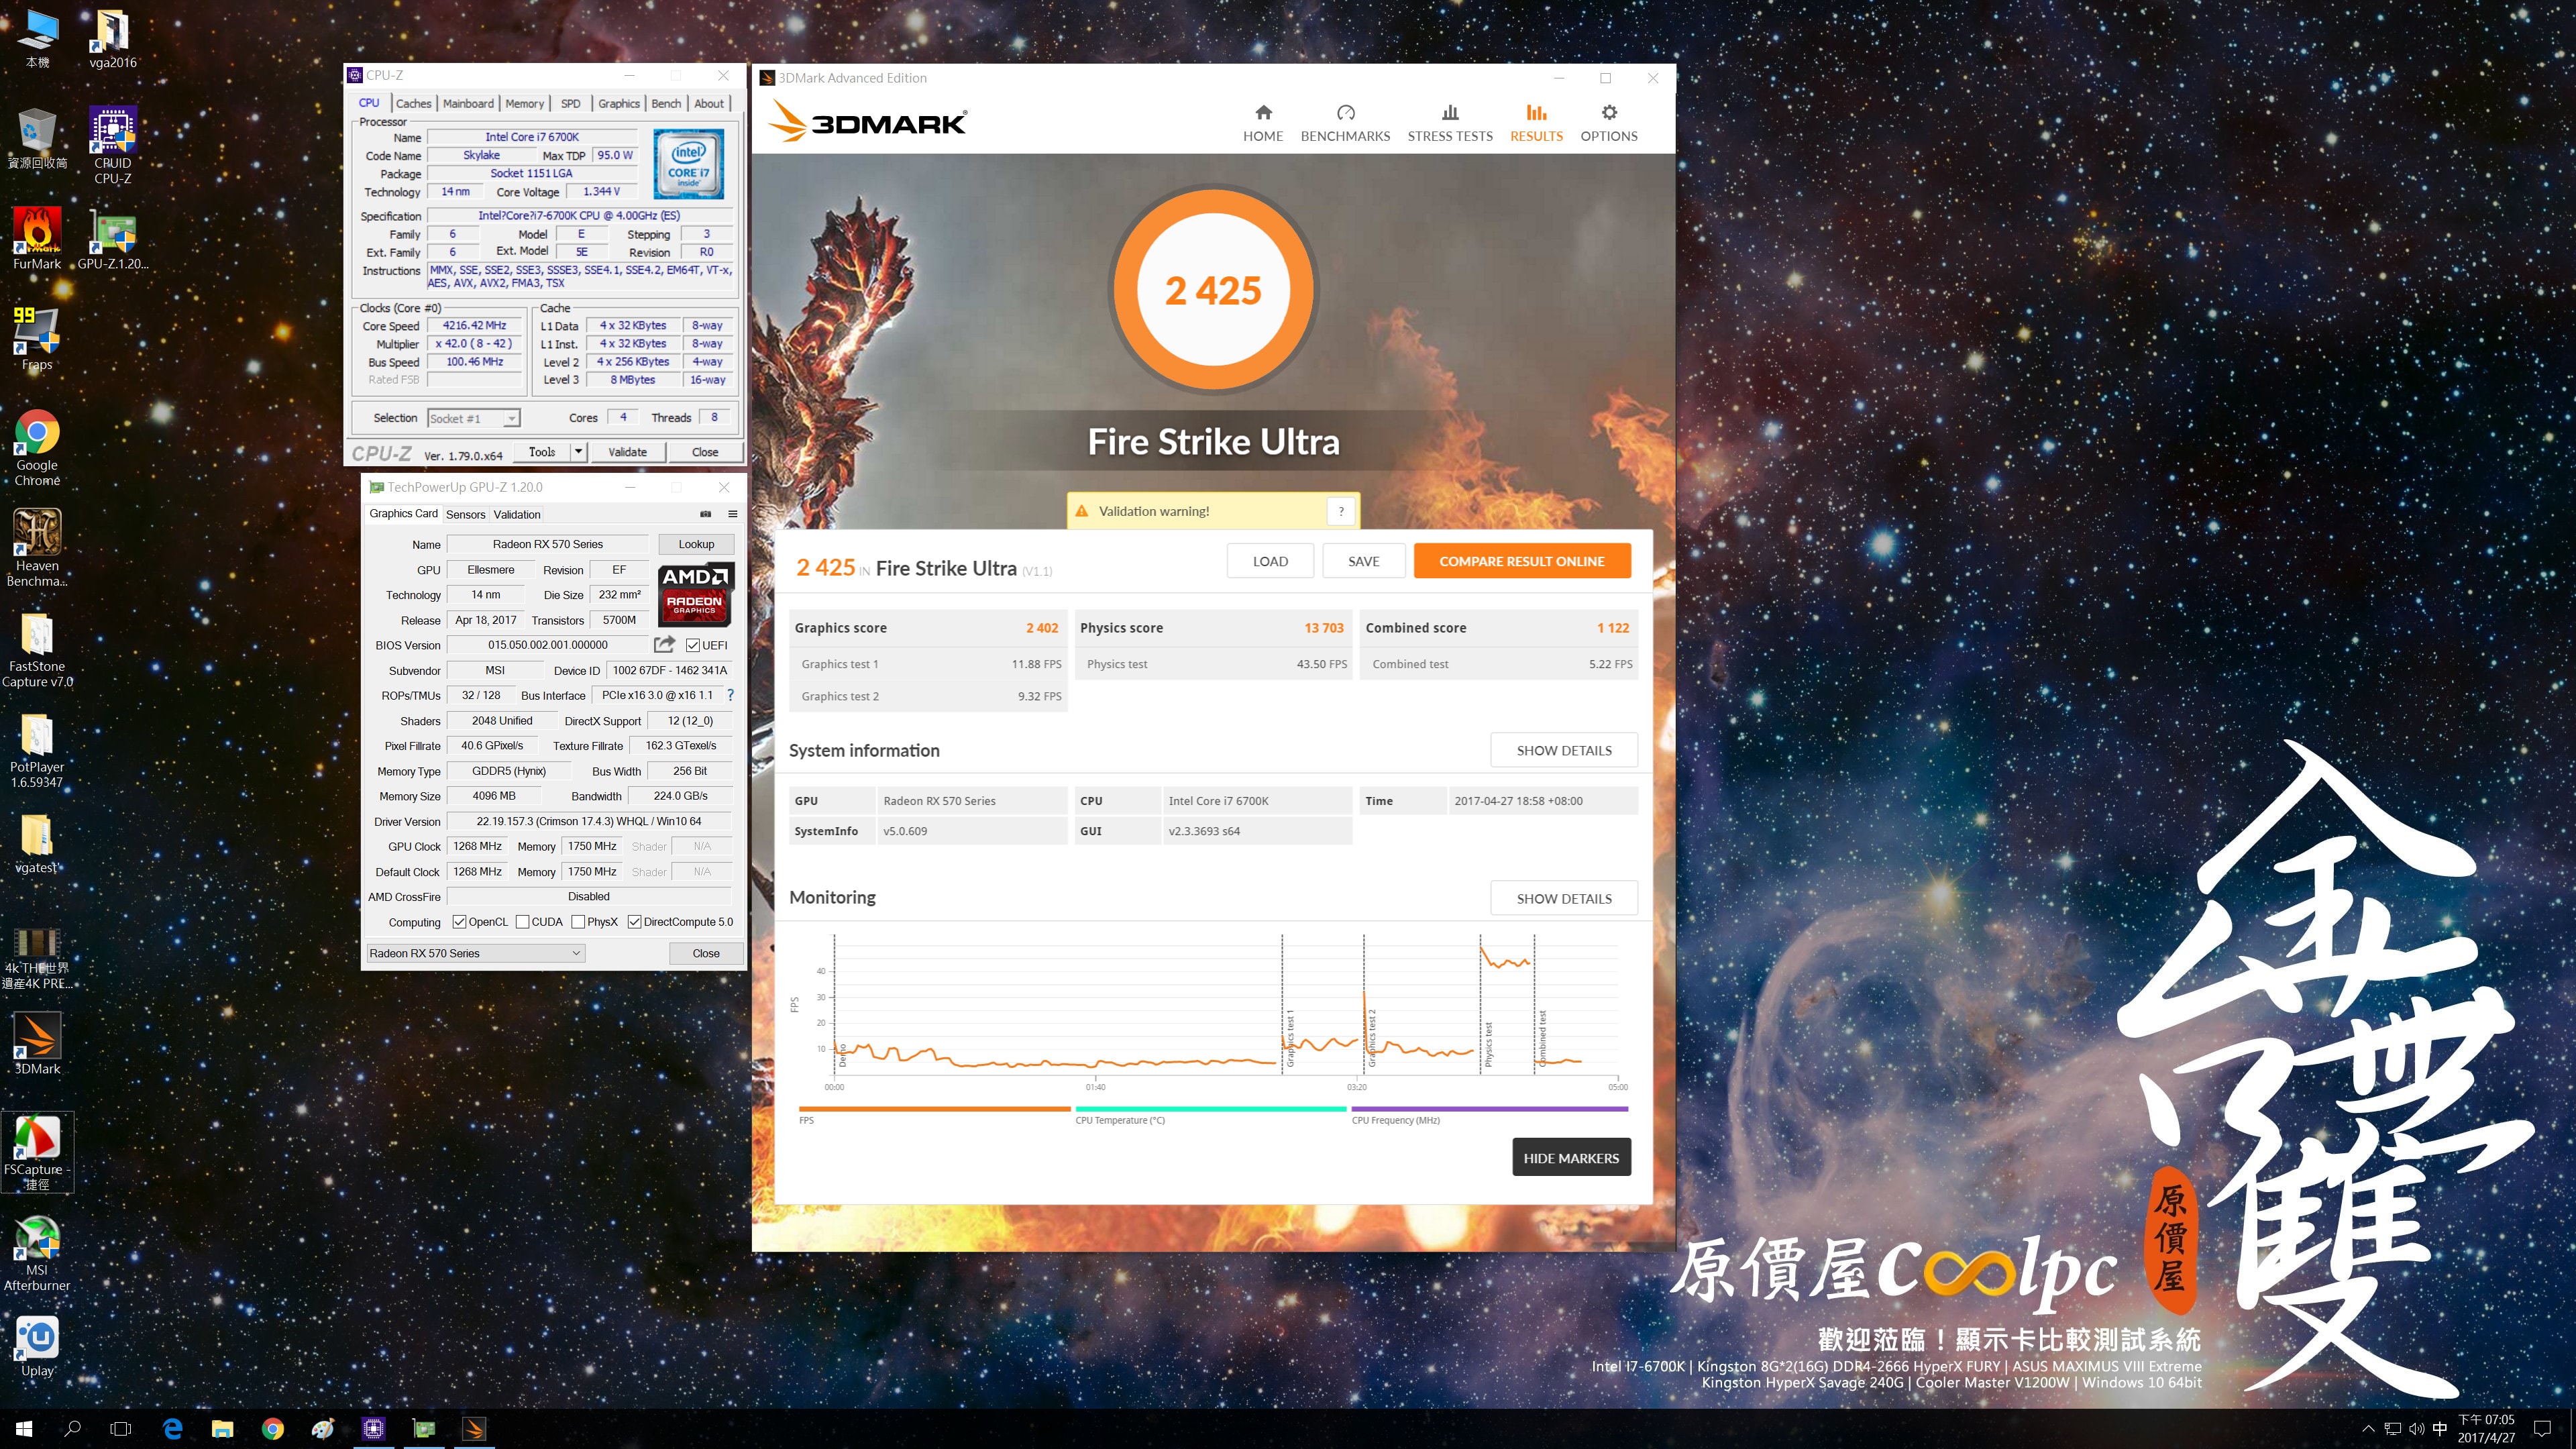This screenshot has width=2576, height=1449.
Task: Expand CPU-Z Tools dropdown arrow
Action: tap(578, 452)
